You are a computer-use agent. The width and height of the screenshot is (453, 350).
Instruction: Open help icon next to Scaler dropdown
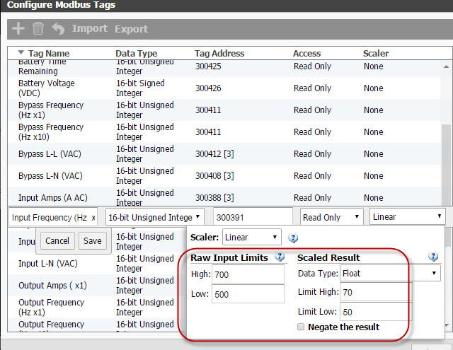pyautogui.click(x=293, y=238)
